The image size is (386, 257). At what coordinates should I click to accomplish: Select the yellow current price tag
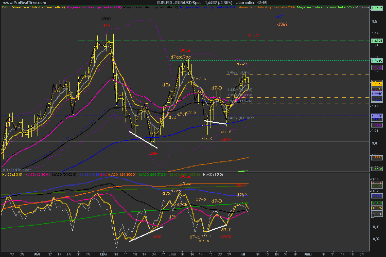click(x=378, y=83)
